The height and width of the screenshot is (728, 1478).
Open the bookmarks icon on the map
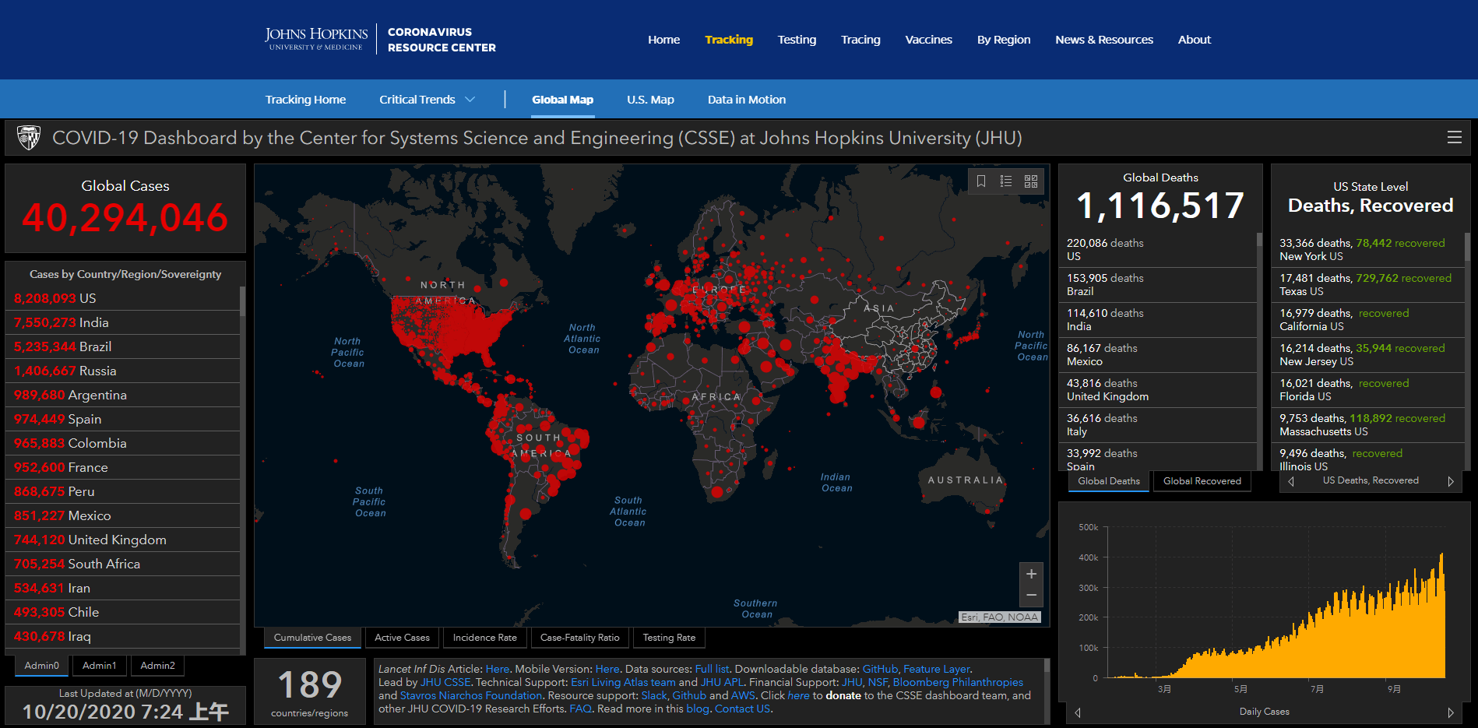coord(981,181)
